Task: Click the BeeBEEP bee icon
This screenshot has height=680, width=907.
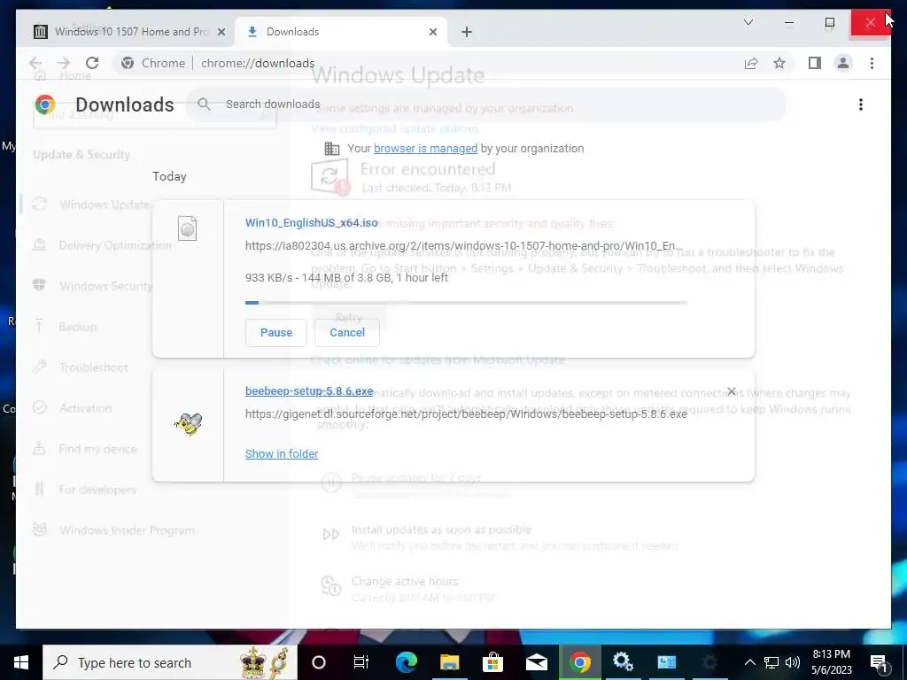Action: (x=189, y=424)
